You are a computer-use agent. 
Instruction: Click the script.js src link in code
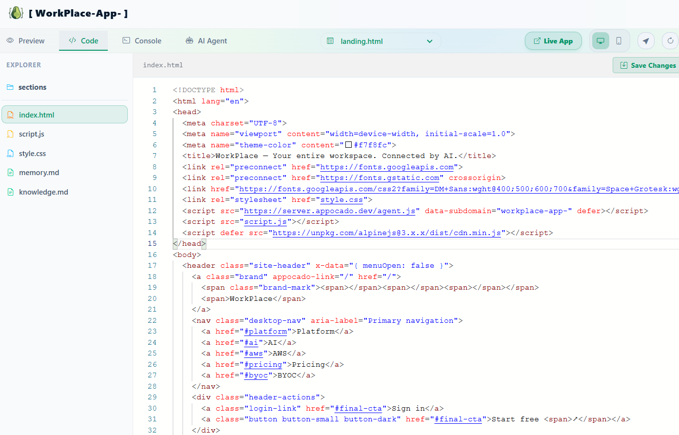[265, 222]
